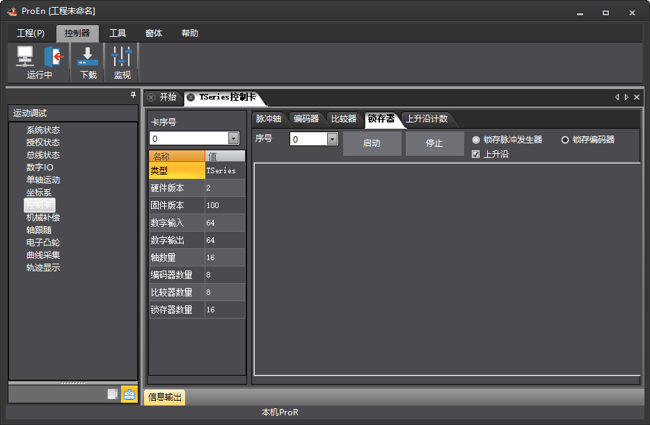The width and height of the screenshot is (650, 425).
Task: Toggle the pin icon on the side panel
Action: tap(133, 95)
